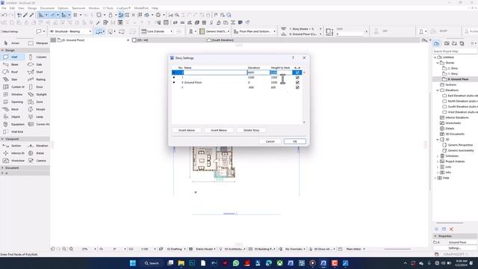Select South Elevation in Navigator tree
This screenshot has height=269, width=478.
(x=460, y=107)
